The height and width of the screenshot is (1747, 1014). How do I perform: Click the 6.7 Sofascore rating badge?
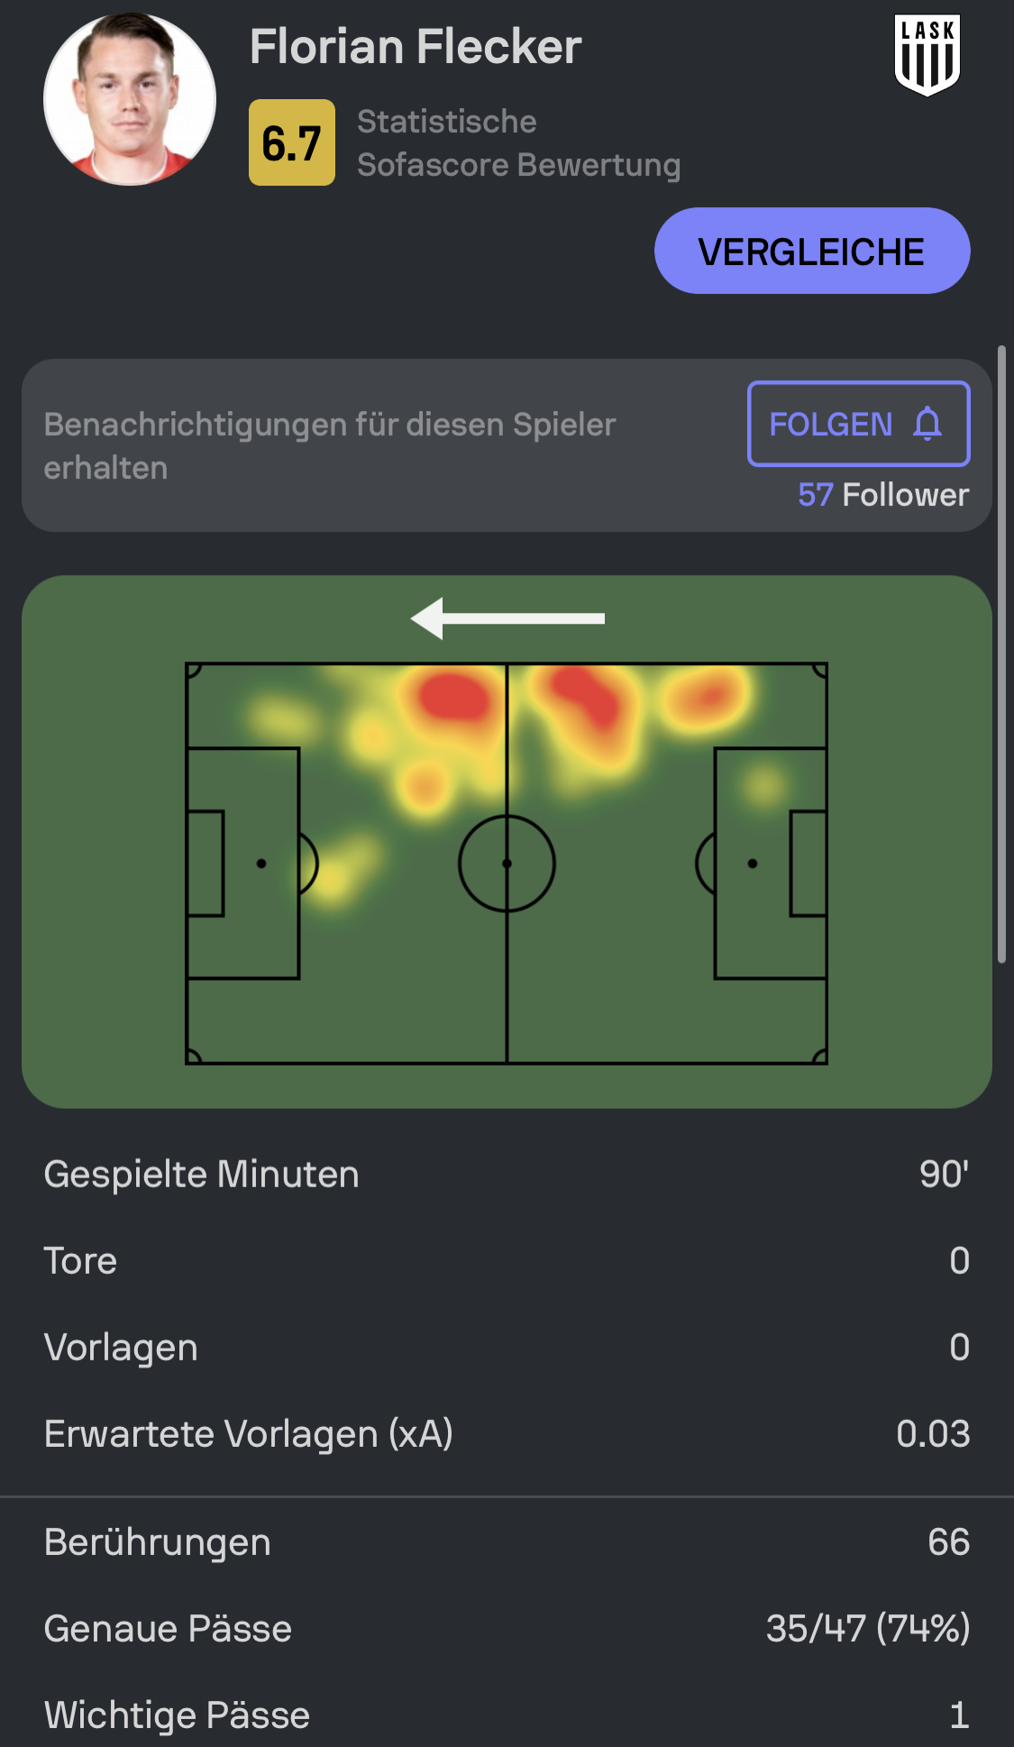point(291,142)
